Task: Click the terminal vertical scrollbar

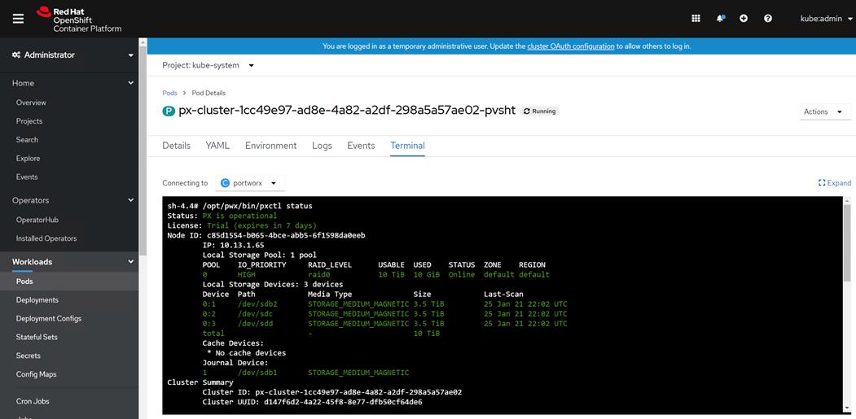Action: 847,242
